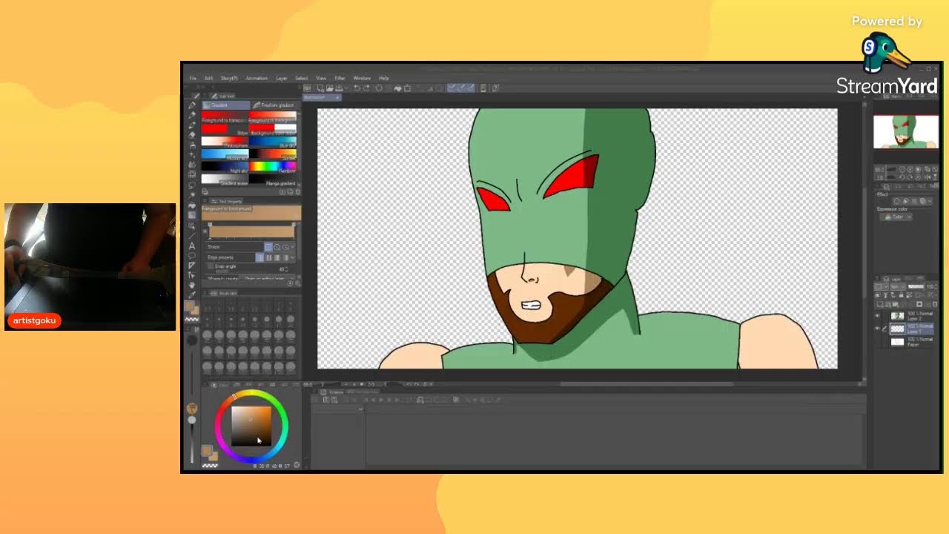Select the Decoration sparkle tool
949x534 pixels.
coord(192,154)
